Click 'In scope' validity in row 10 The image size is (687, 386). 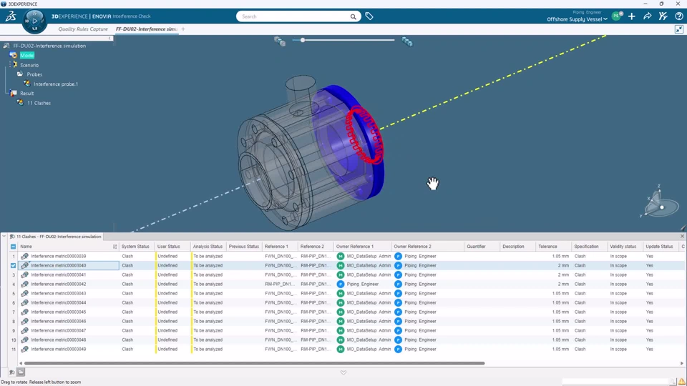pos(618,340)
